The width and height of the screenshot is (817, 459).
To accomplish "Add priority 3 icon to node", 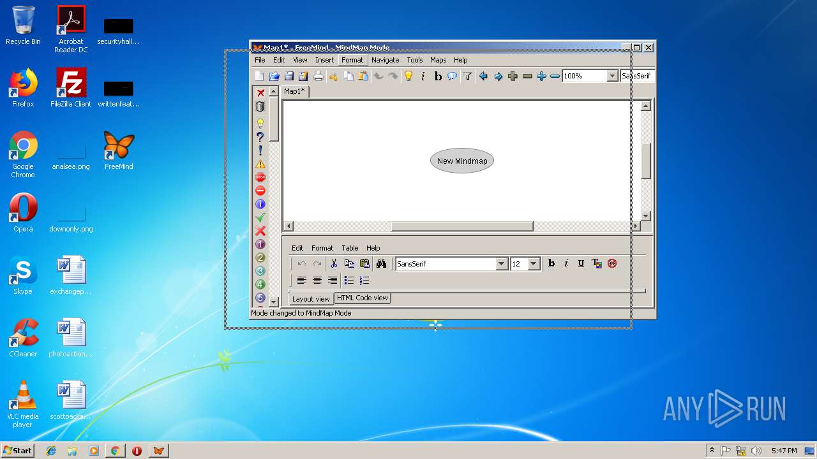I will pyautogui.click(x=260, y=271).
